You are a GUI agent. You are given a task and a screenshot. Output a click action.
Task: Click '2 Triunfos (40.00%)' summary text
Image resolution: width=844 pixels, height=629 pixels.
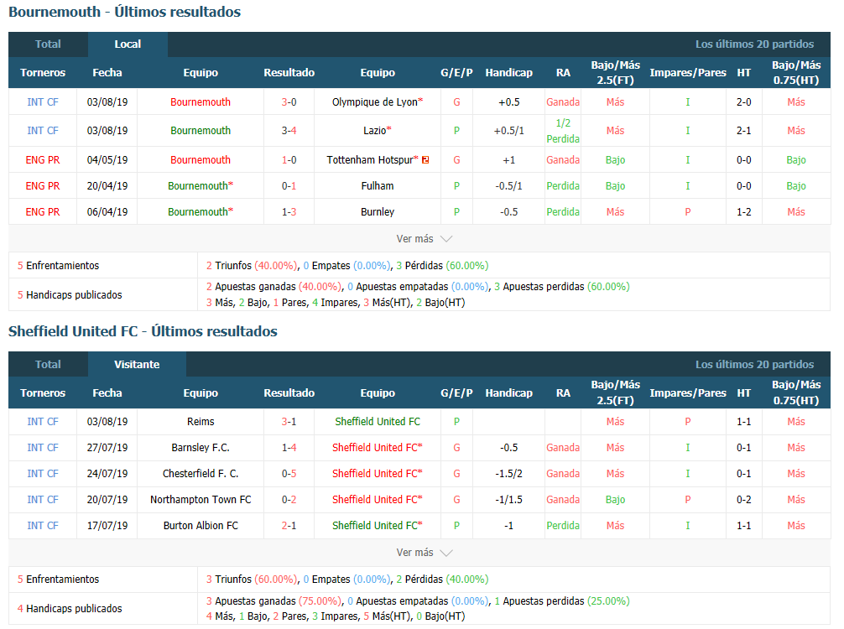coord(252,266)
